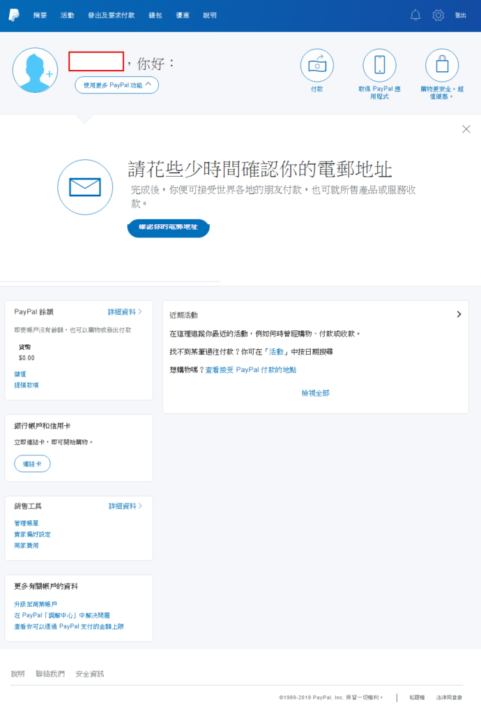481x715 pixels.
Task: Open the 優惠 menu item
Action: pos(183,15)
